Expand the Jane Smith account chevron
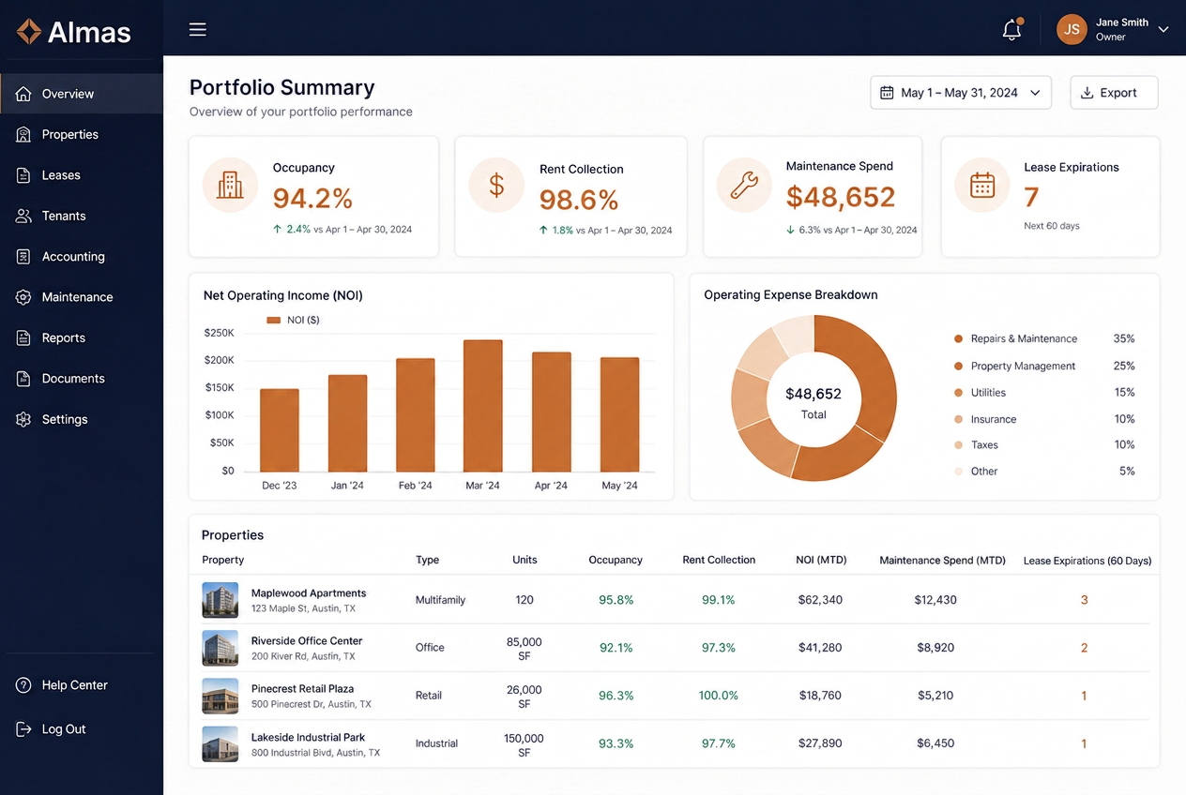The height and width of the screenshot is (795, 1186). tap(1163, 29)
